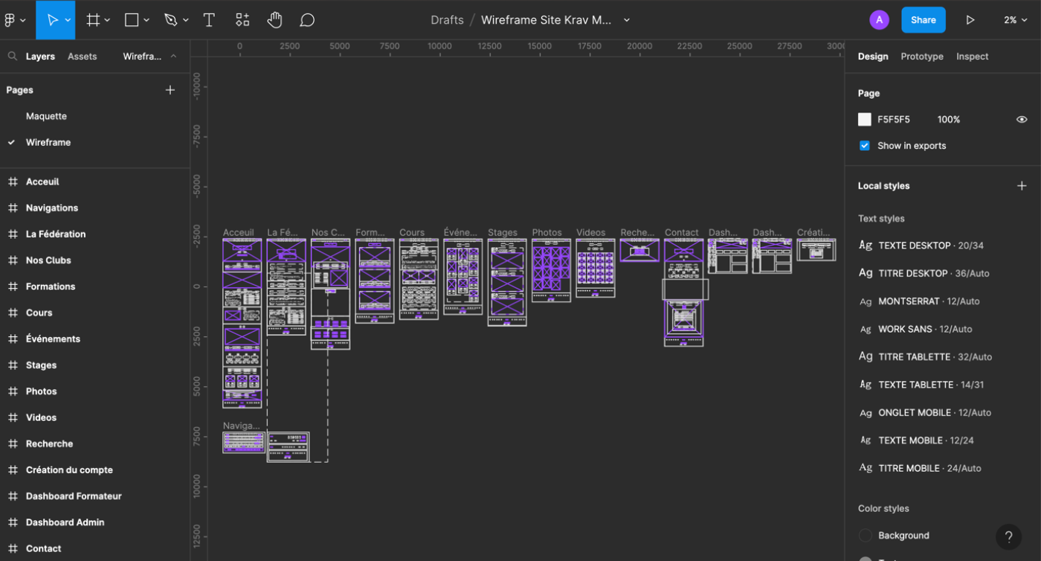The image size is (1041, 561).
Task: Uncheck the Show in exports checkbox
Action: point(864,146)
